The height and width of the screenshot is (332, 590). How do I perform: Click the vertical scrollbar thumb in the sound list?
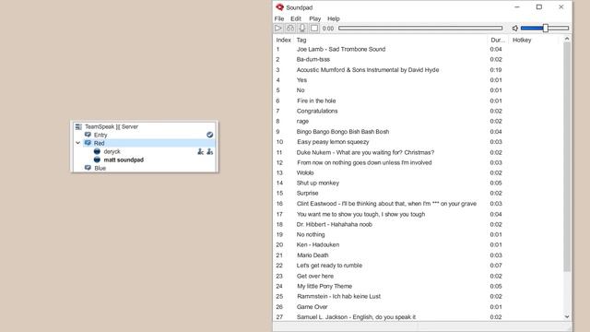(567, 157)
